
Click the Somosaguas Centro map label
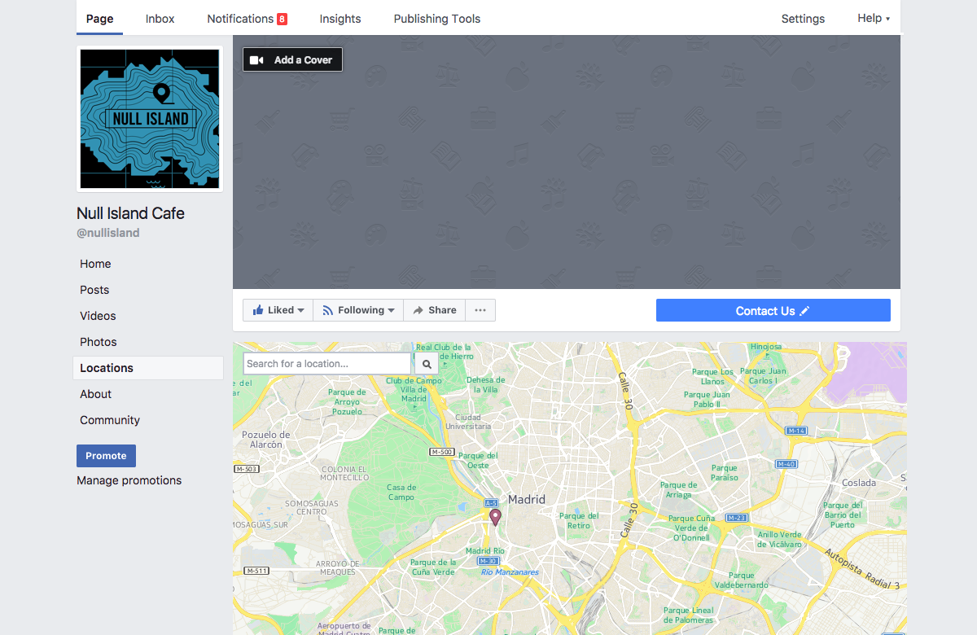click(x=312, y=508)
